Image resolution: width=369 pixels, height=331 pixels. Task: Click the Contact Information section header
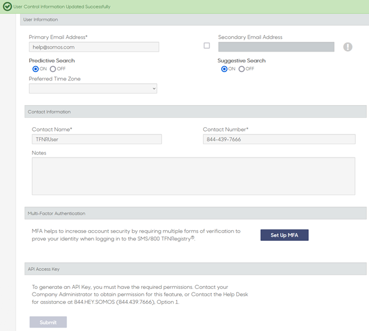[x=195, y=112]
